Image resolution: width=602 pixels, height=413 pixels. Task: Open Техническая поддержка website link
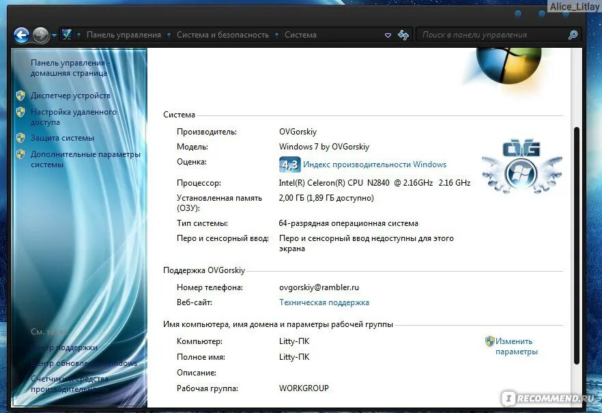pyautogui.click(x=324, y=302)
